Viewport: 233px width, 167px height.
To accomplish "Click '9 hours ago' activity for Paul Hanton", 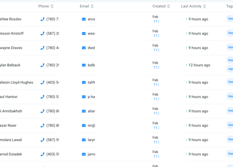I will point(198,97).
